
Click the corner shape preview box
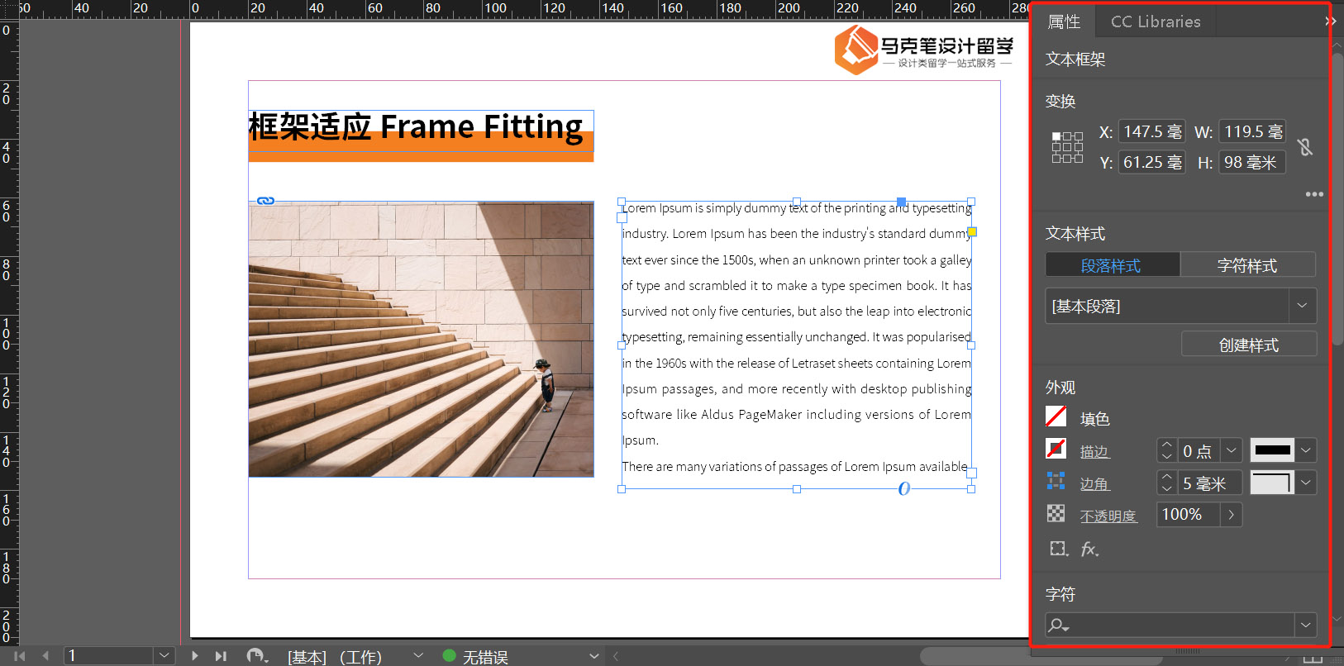click(1272, 483)
